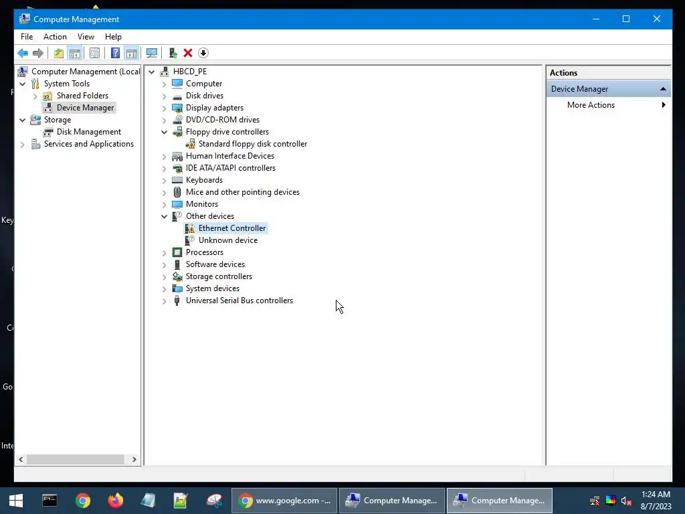Open the File menu
Viewport: 685px width, 514px height.
[x=27, y=37]
